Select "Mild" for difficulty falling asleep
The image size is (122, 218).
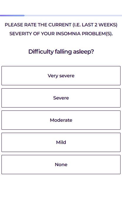[61, 142]
